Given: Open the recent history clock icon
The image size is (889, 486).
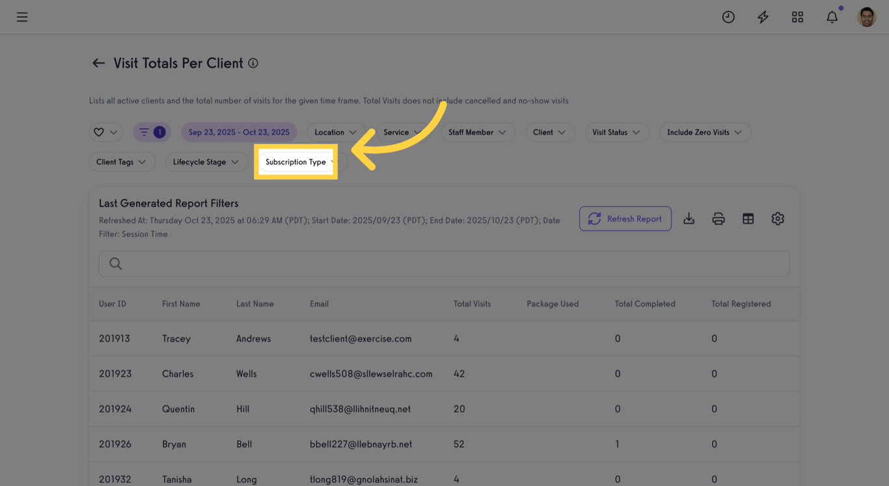Looking at the screenshot, I should 728,17.
